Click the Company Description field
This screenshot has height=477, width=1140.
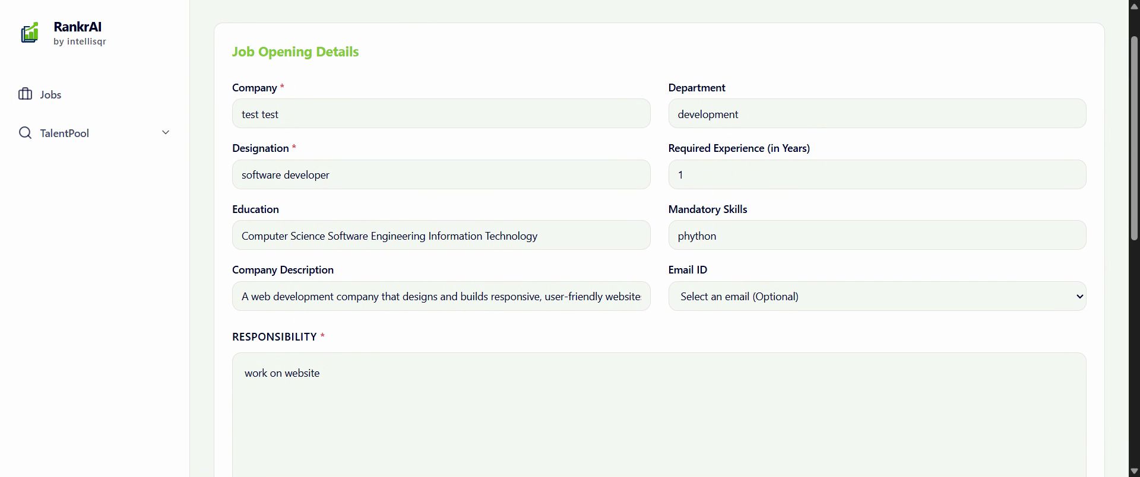coord(441,296)
